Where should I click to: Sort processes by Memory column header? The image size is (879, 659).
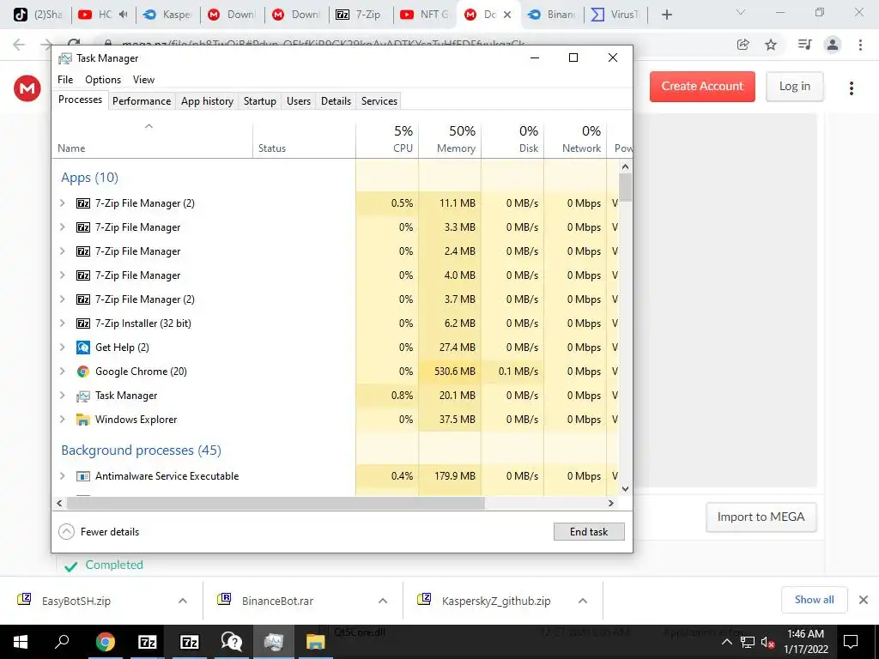[450, 139]
